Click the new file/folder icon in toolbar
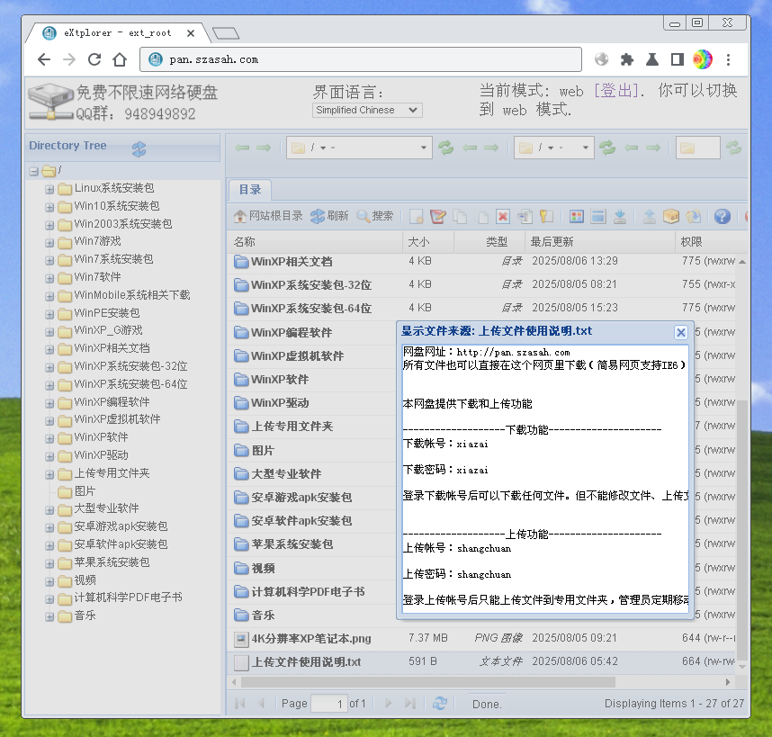This screenshot has width=772, height=737. click(x=417, y=216)
